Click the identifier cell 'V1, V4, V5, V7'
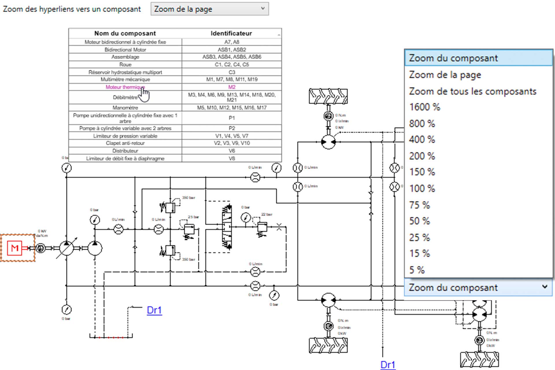 coord(232,136)
